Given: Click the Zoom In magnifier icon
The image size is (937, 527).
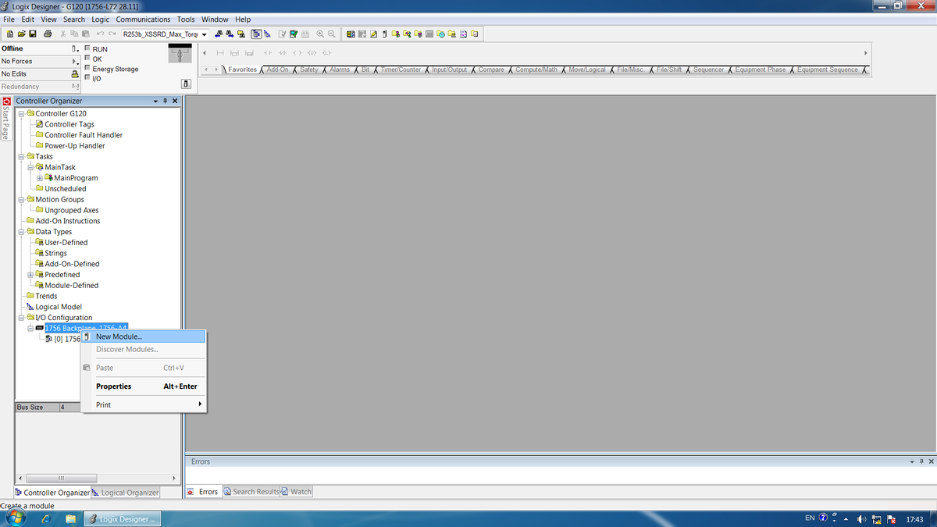Looking at the screenshot, I should tap(320, 34).
